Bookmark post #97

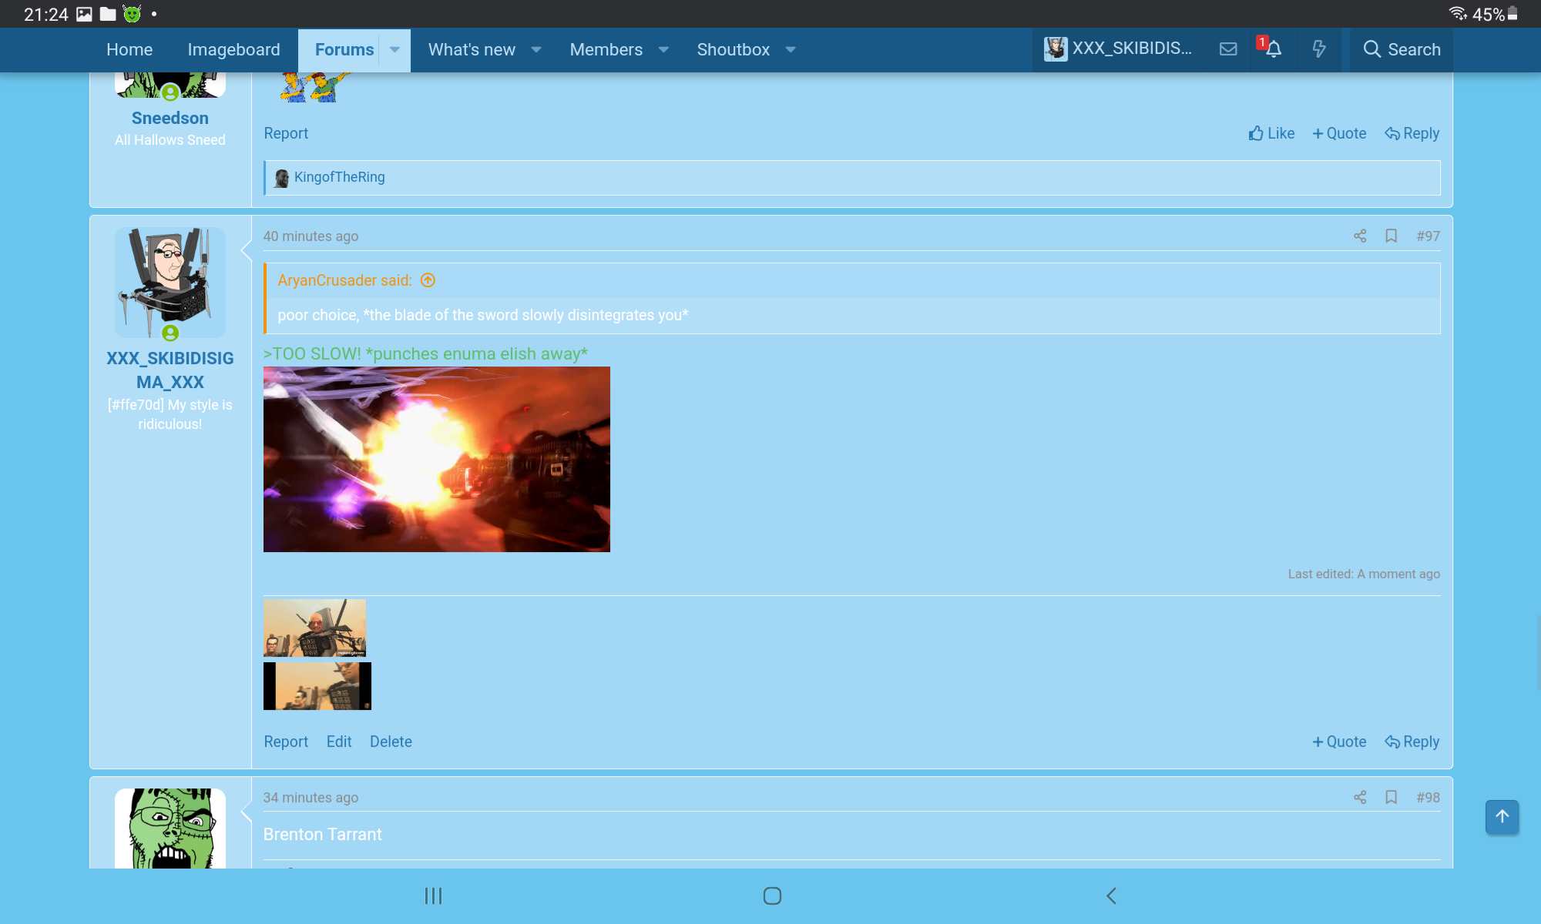pyautogui.click(x=1391, y=236)
